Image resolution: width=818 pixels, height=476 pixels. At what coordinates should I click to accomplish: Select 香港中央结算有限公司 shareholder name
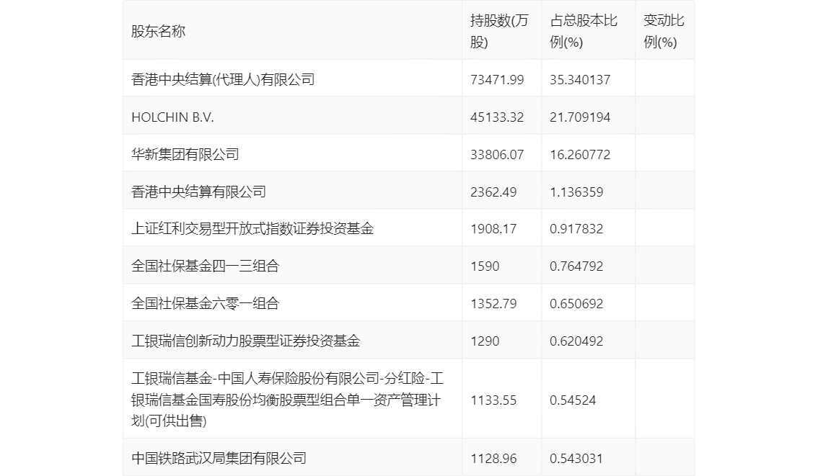click(199, 192)
